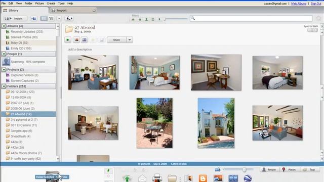The image size is (324, 182).
Task: Open the folder view options dropdown
Action: [59, 19]
